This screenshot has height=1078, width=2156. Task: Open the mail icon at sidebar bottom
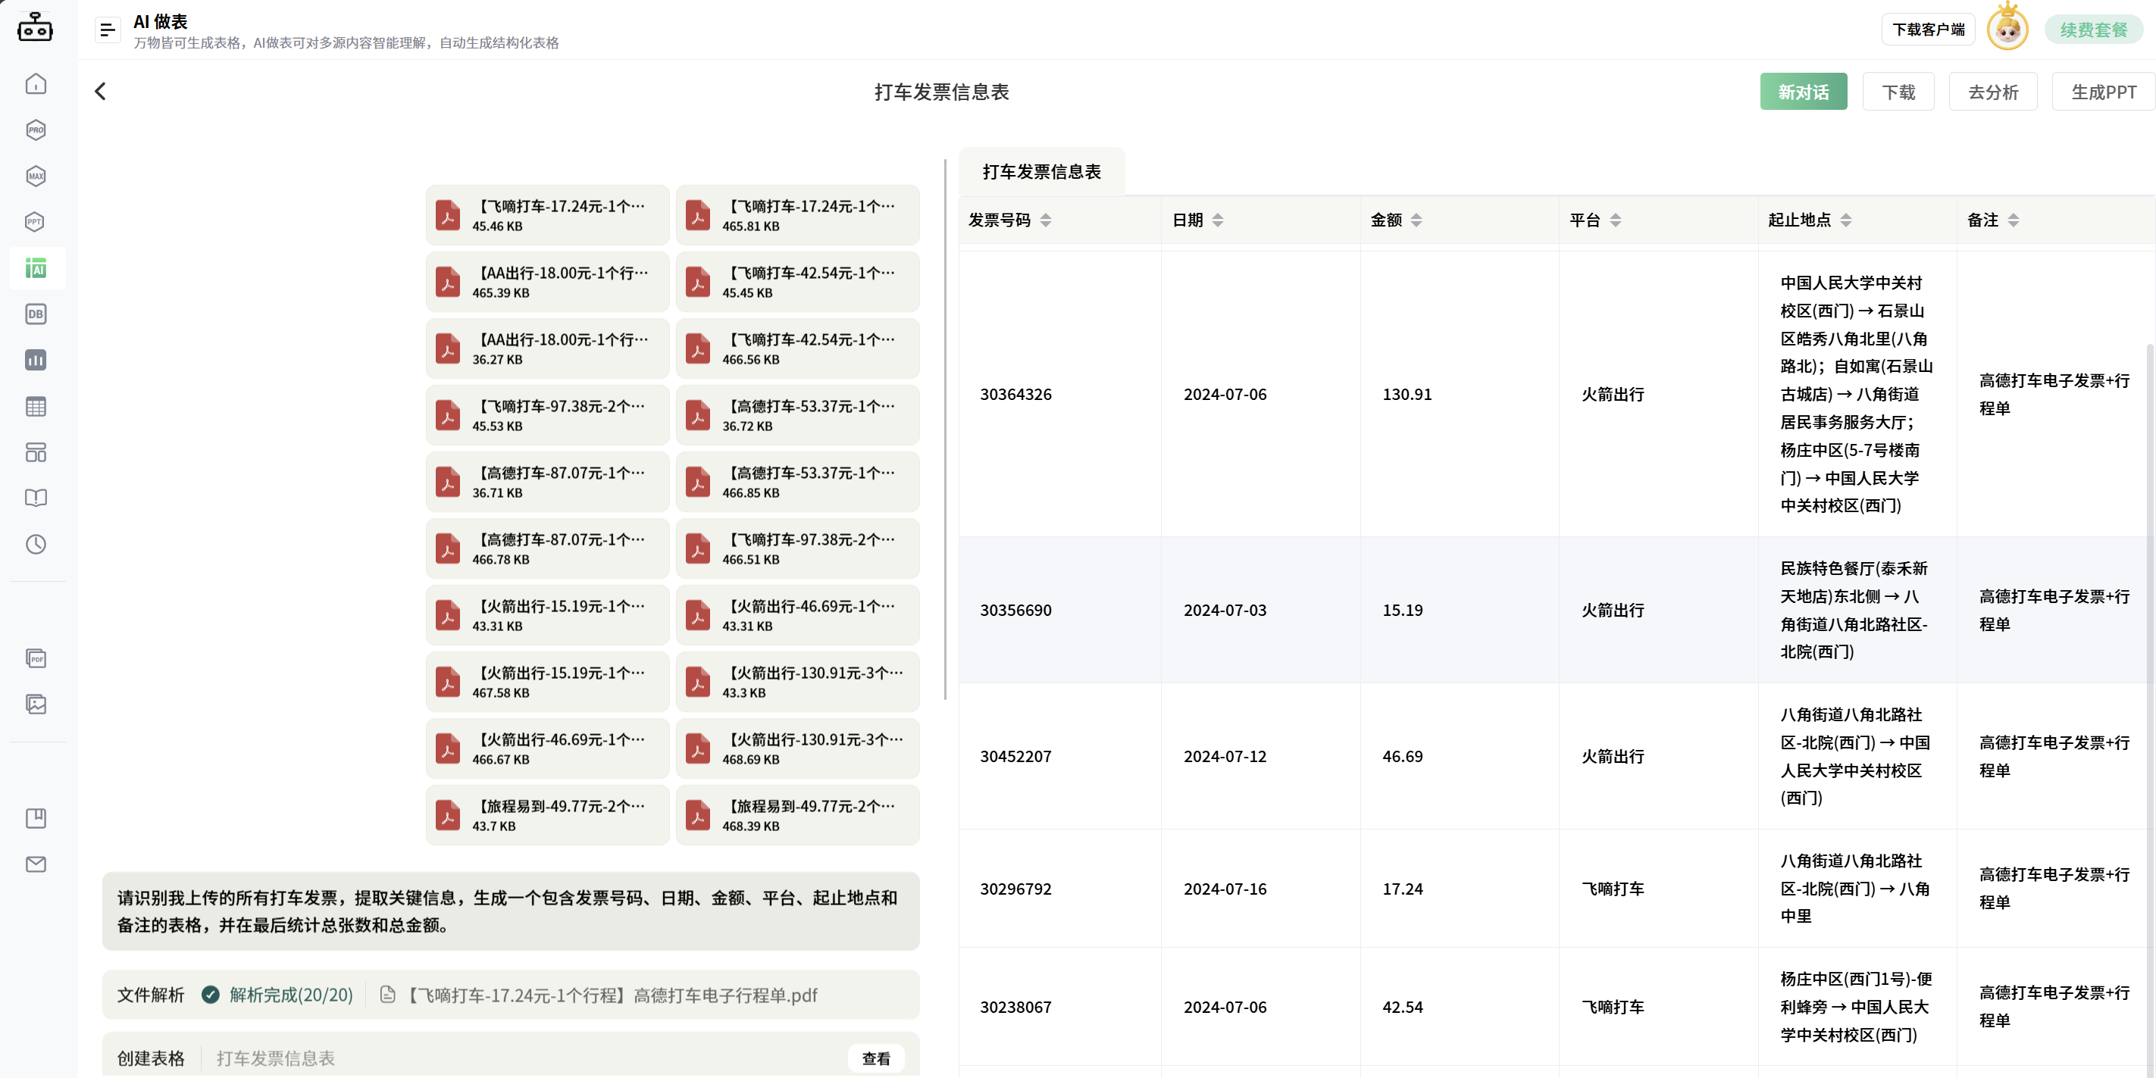(x=35, y=864)
